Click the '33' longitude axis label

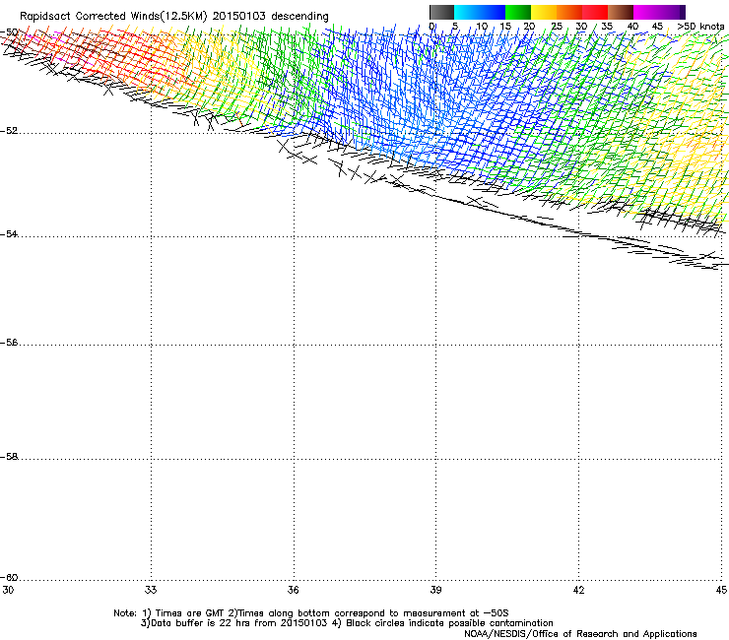click(151, 590)
